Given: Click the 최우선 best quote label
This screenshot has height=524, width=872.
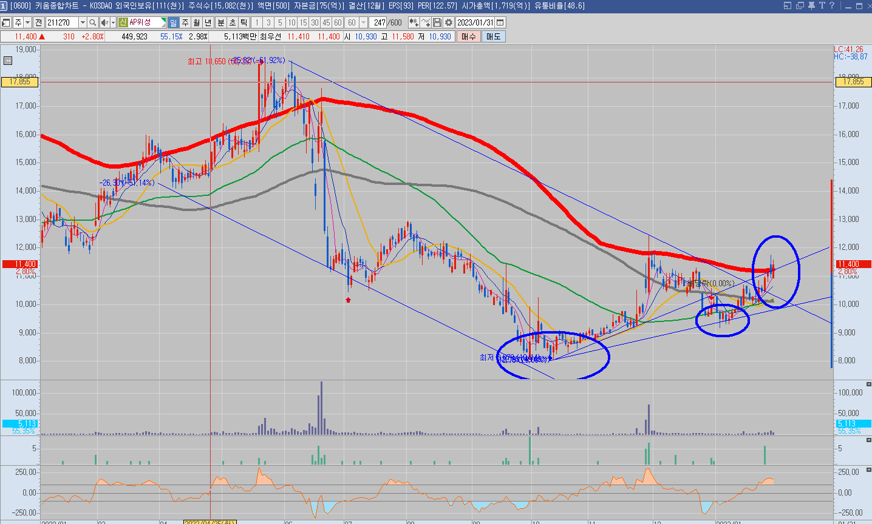Looking at the screenshot, I should [x=271, y=36].
